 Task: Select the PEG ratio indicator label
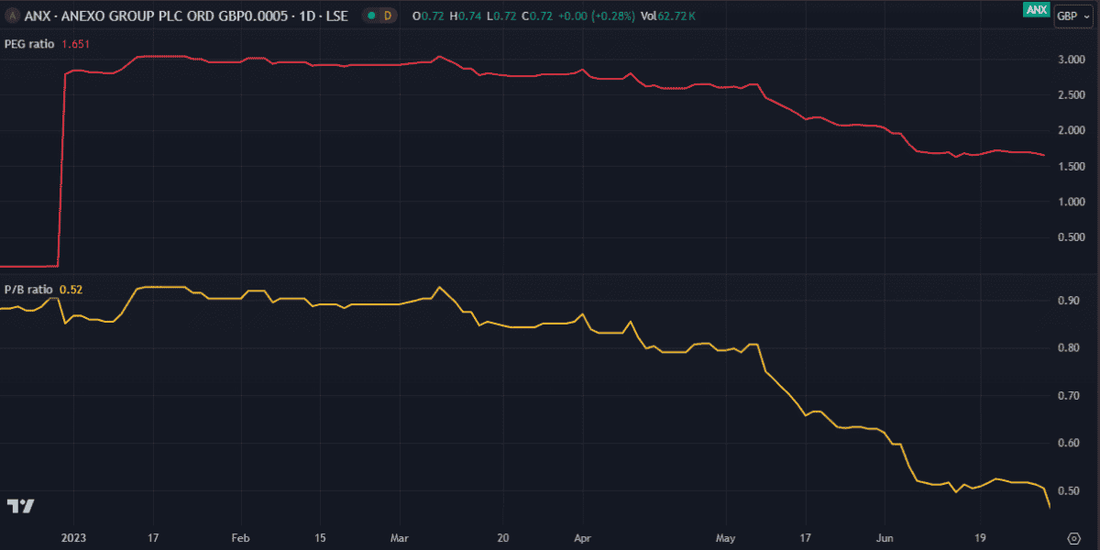pos(30,44)
